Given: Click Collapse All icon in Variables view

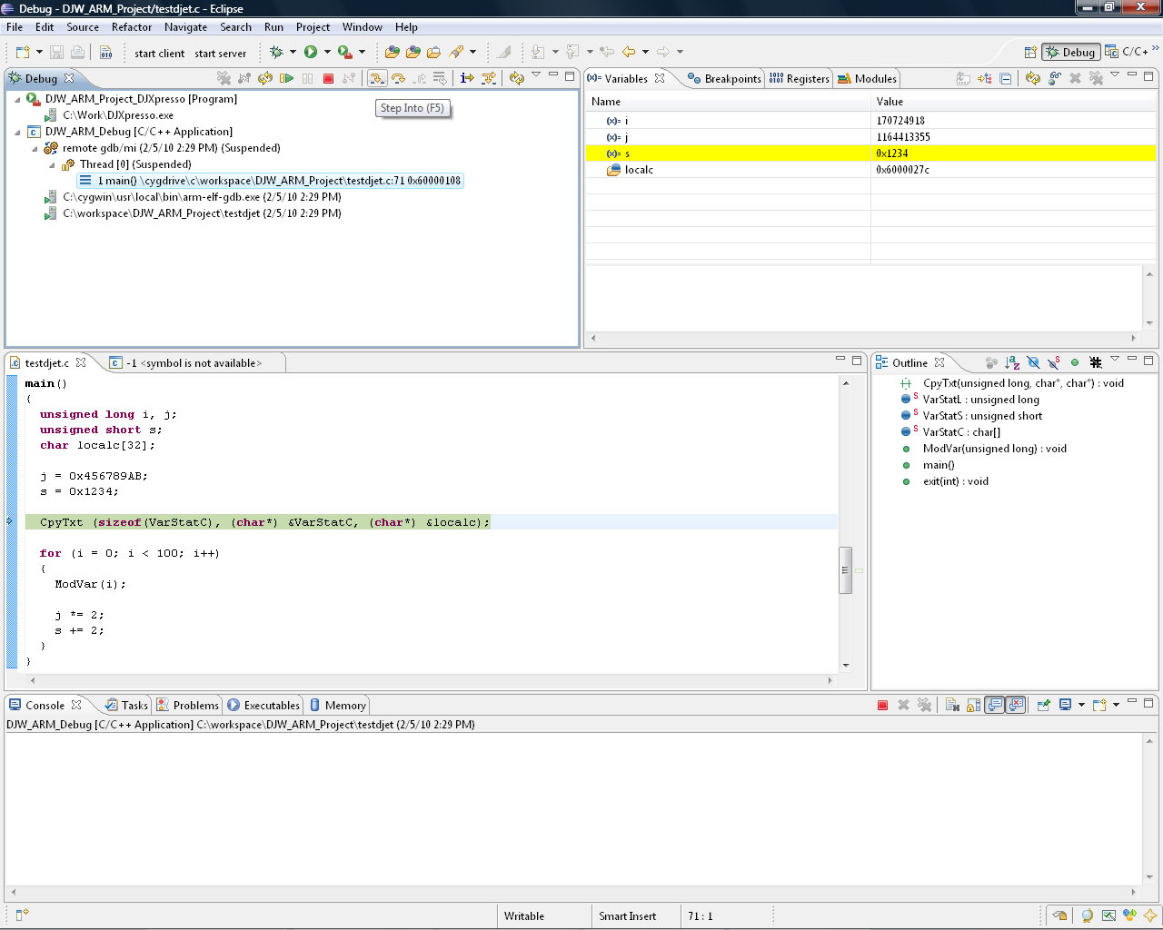Looking at the screenshot, I should [x=1006, y=79].
